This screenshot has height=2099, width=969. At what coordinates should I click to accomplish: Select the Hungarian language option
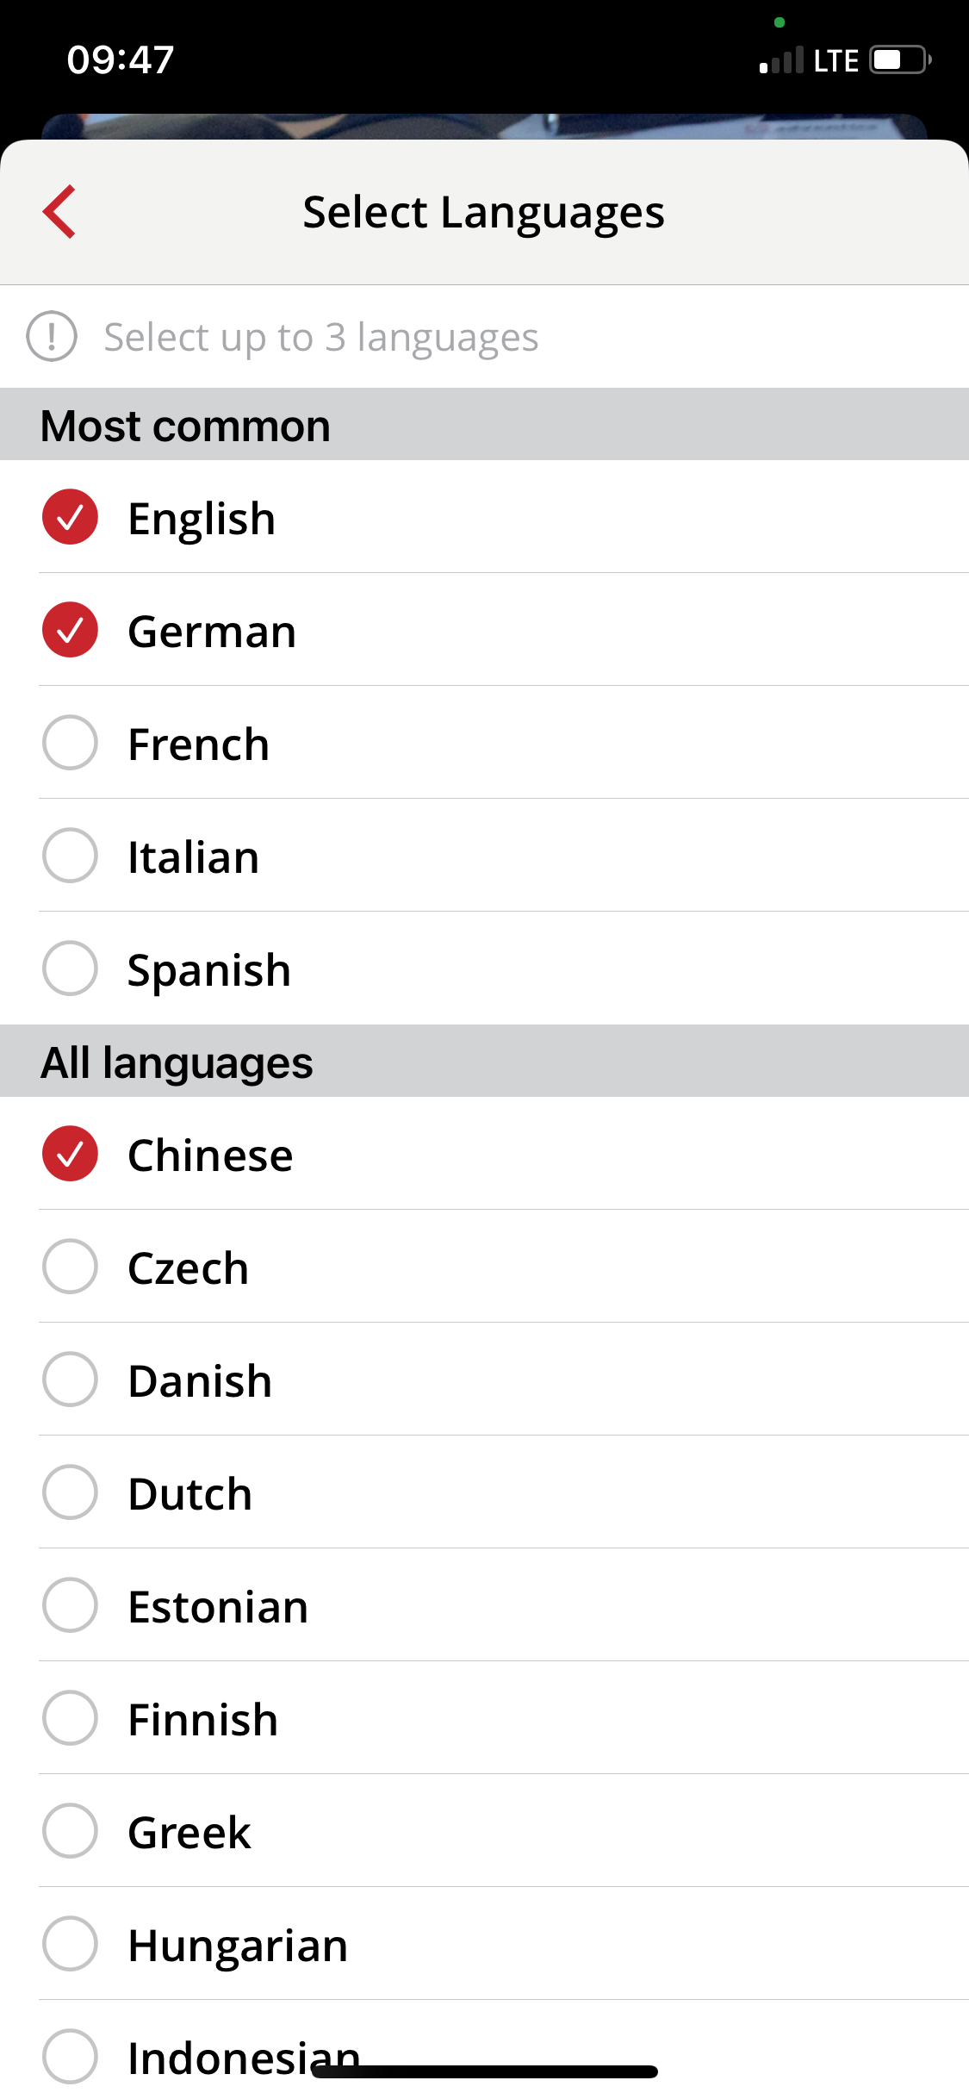coord(484,1944)
